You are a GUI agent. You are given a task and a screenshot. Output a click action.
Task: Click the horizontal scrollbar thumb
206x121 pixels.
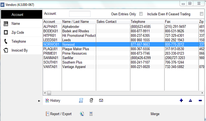coord(49,93)
